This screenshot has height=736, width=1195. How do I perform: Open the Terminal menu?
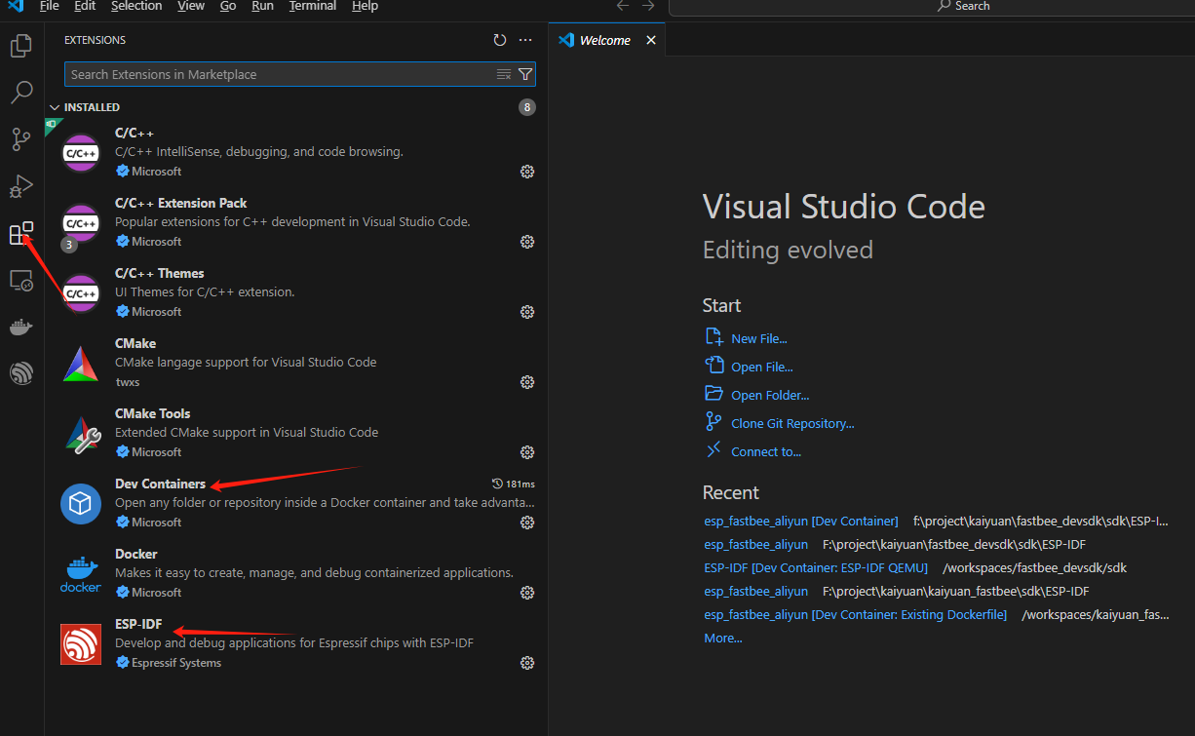coord(312,6)
